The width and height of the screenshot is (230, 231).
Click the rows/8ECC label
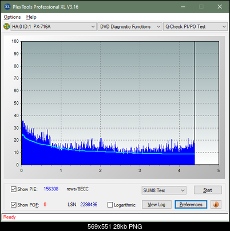pyautogui.click(x=77, y=189)
